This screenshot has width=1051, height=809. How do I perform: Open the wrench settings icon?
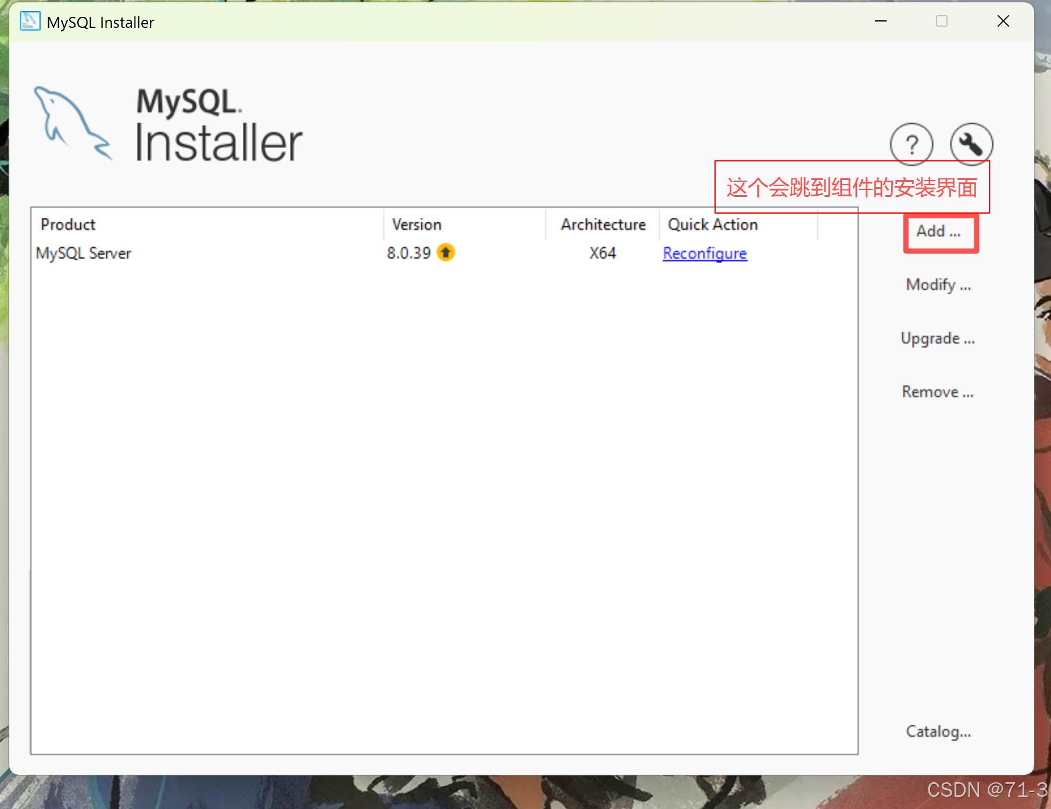(x=971, y=144)
